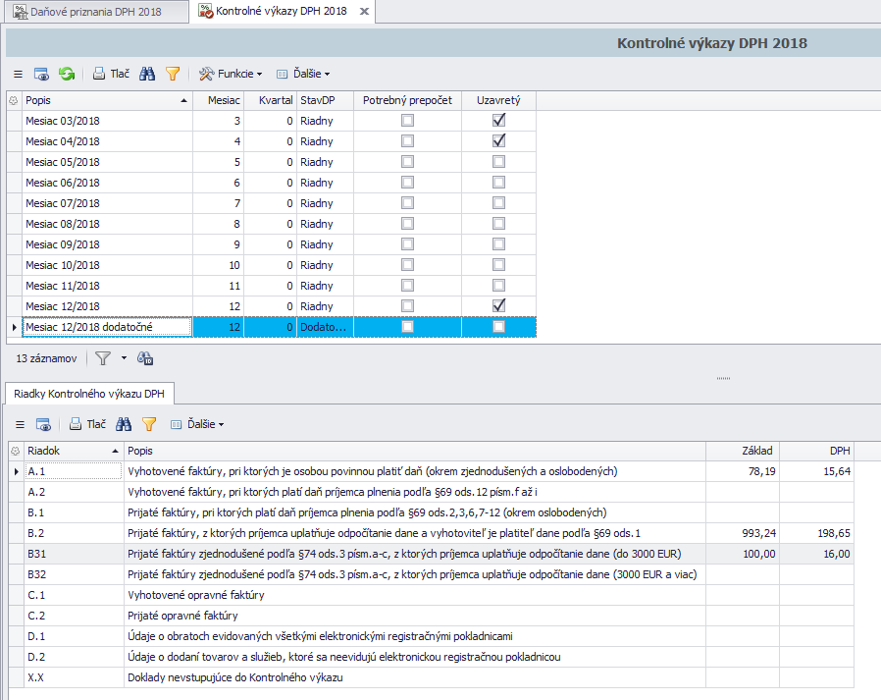The height and width of the screenshot is (700, 881).
Task: Open the Ďalšie dropdown in upper toolbar
Action: [303, 74]
